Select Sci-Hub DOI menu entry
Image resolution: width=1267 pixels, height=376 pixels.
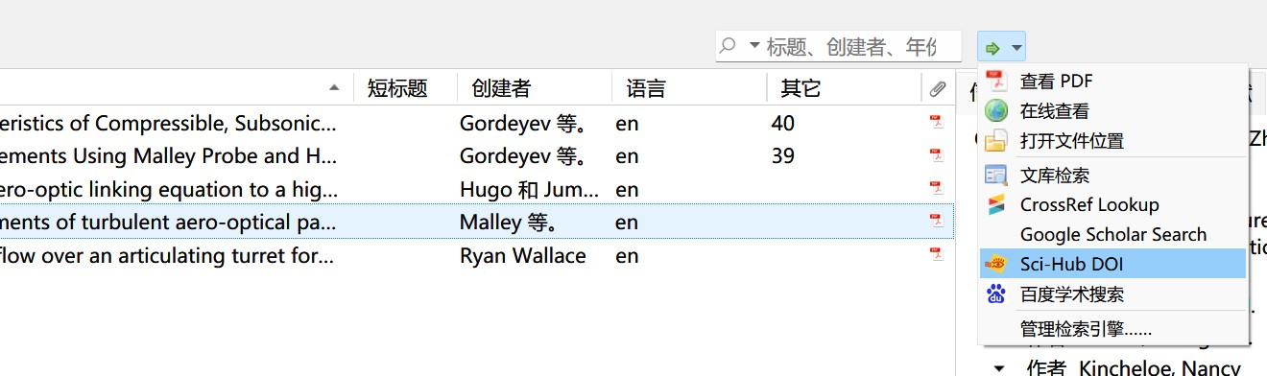click(x=1112, y=265)
